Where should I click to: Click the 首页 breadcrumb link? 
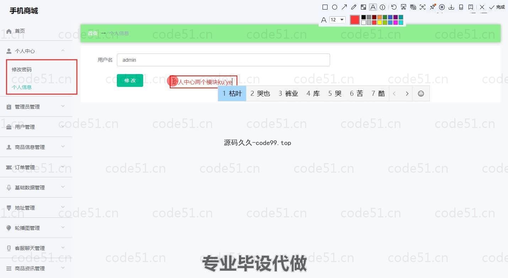coord(93,33)
